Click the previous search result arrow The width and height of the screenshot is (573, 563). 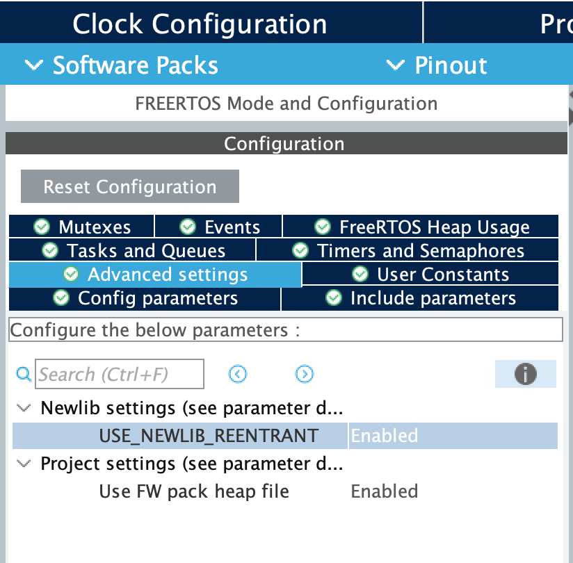pyautogui.click(x=238, y=375)
